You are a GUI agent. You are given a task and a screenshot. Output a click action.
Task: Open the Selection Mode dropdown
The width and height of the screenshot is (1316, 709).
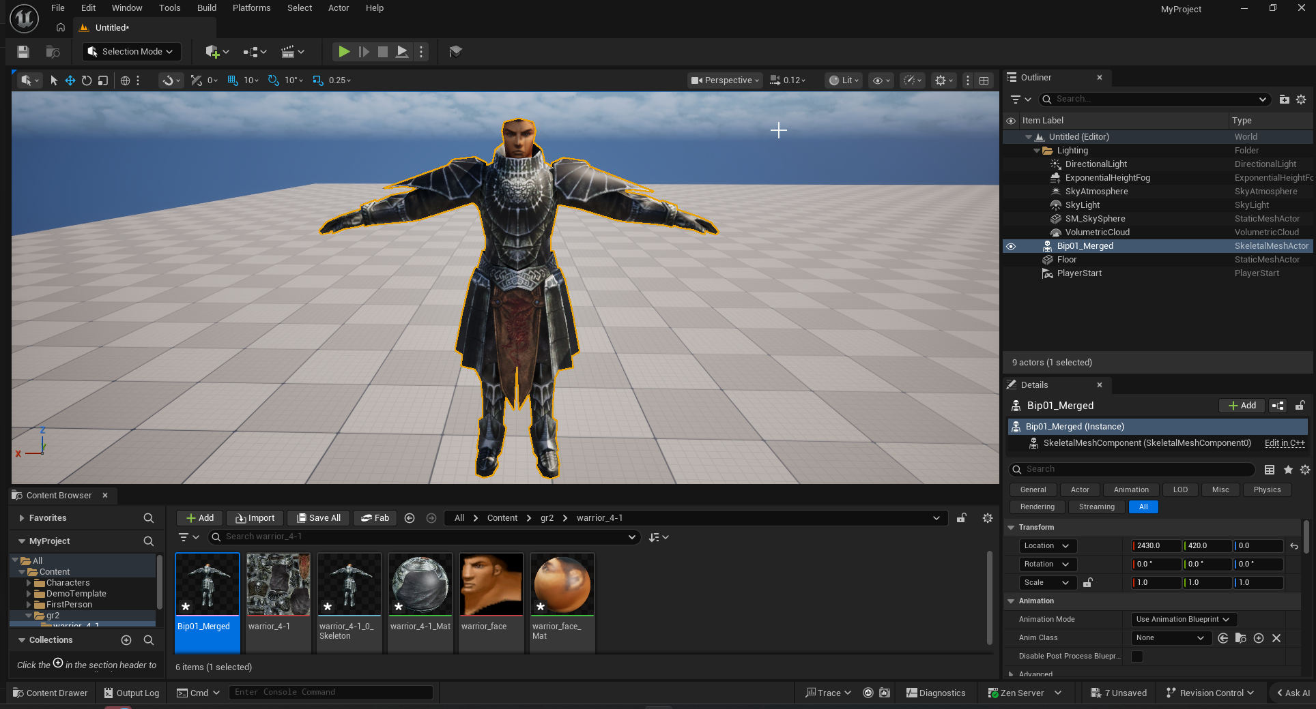pyautogui.click(x=131, y=52)
